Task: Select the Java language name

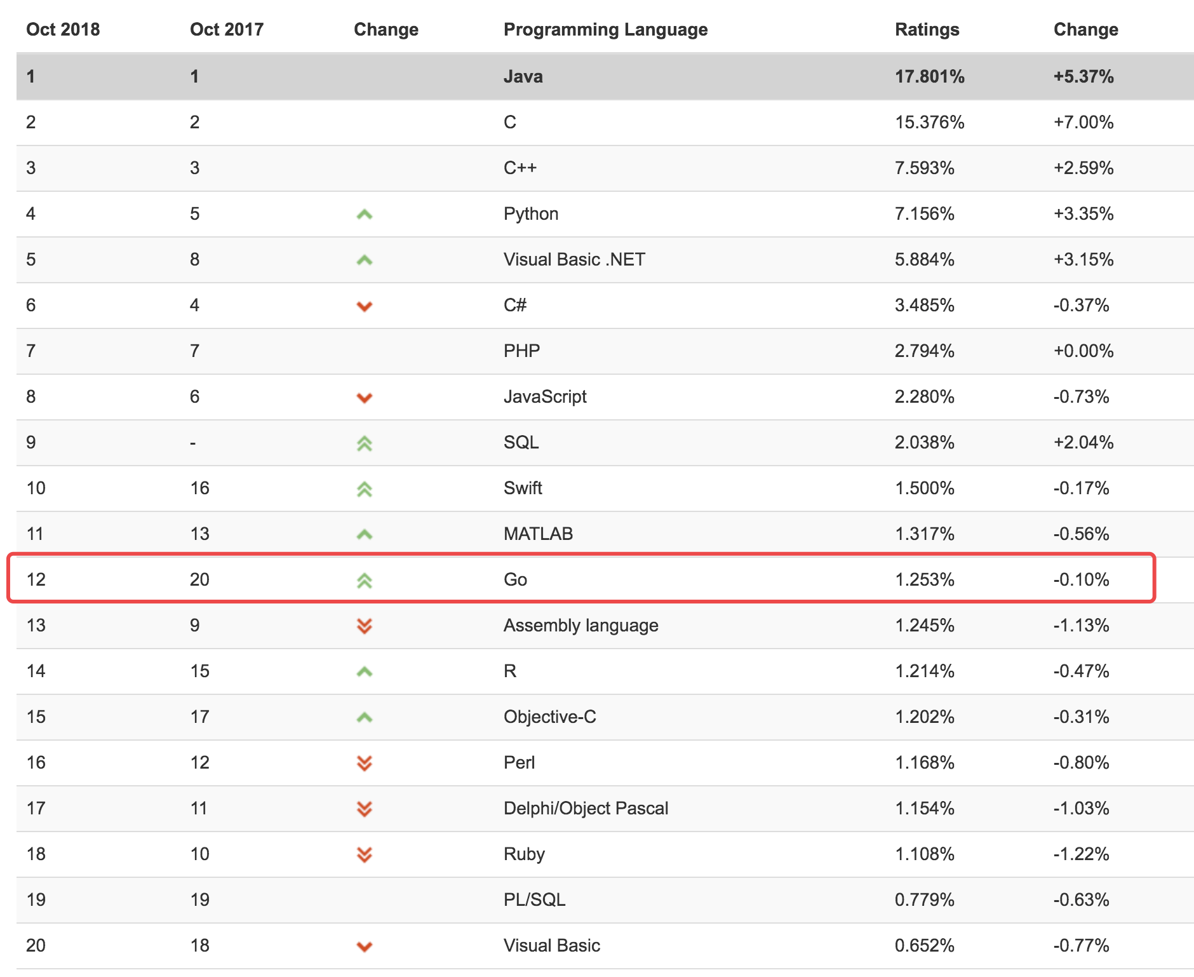Action: tap(523, 77)
